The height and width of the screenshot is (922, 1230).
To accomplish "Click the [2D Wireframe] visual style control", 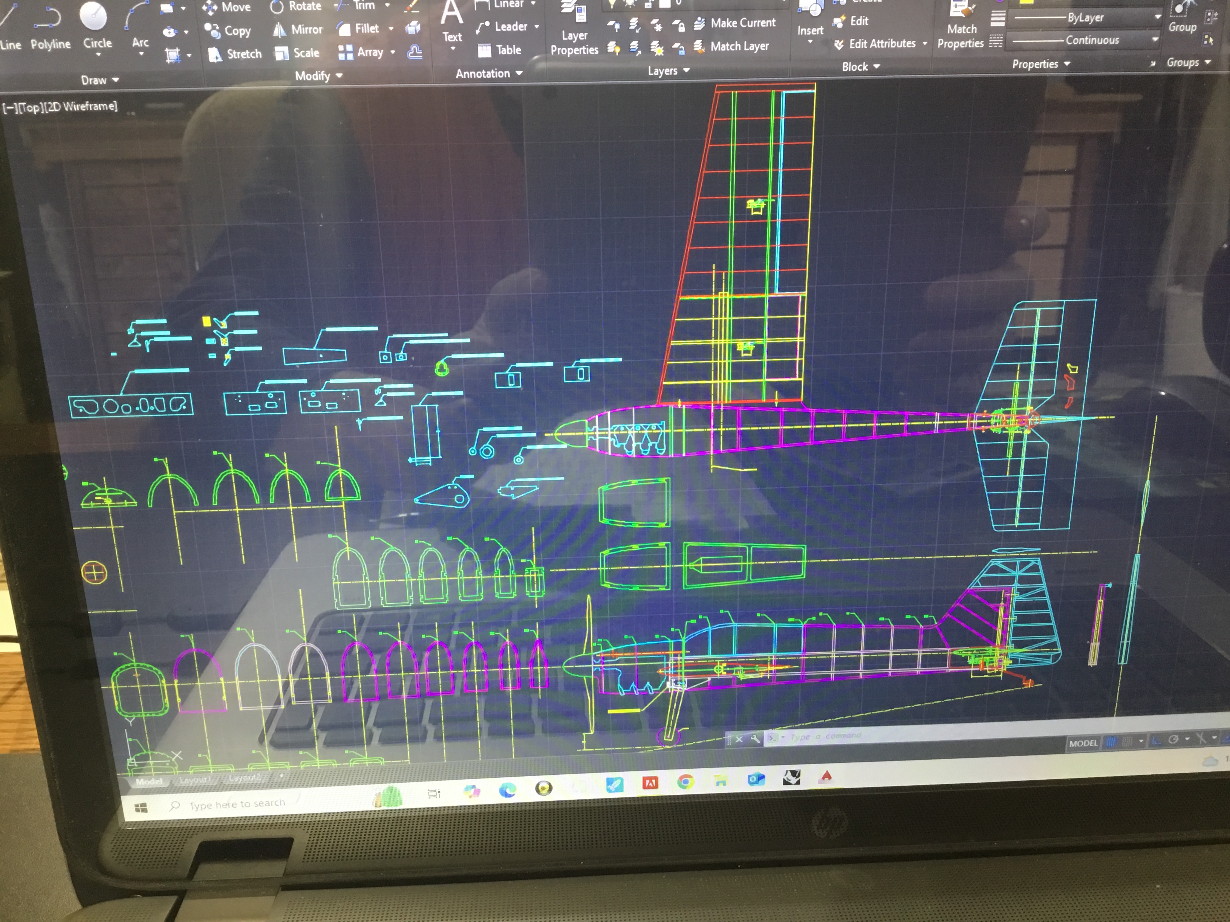I will click(81, 106).
